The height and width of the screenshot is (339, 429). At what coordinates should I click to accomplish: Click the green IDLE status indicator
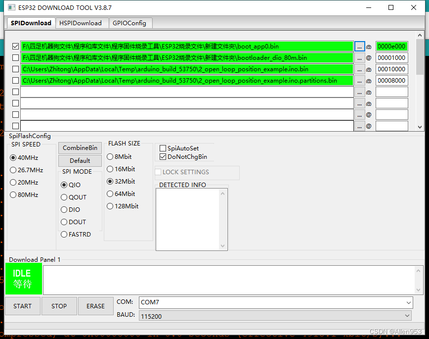click(24, 279)
